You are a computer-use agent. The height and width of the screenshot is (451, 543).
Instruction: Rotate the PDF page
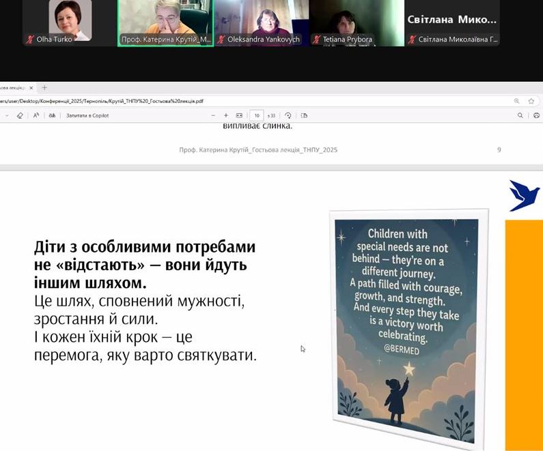coord(288,115)
